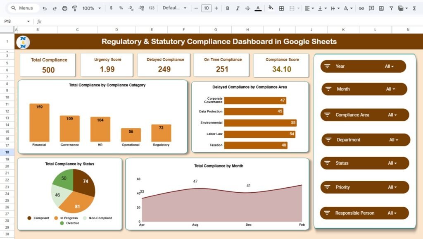Select the Paint format icon
This screenshot has width=423, height=239.
coord(74,8)
